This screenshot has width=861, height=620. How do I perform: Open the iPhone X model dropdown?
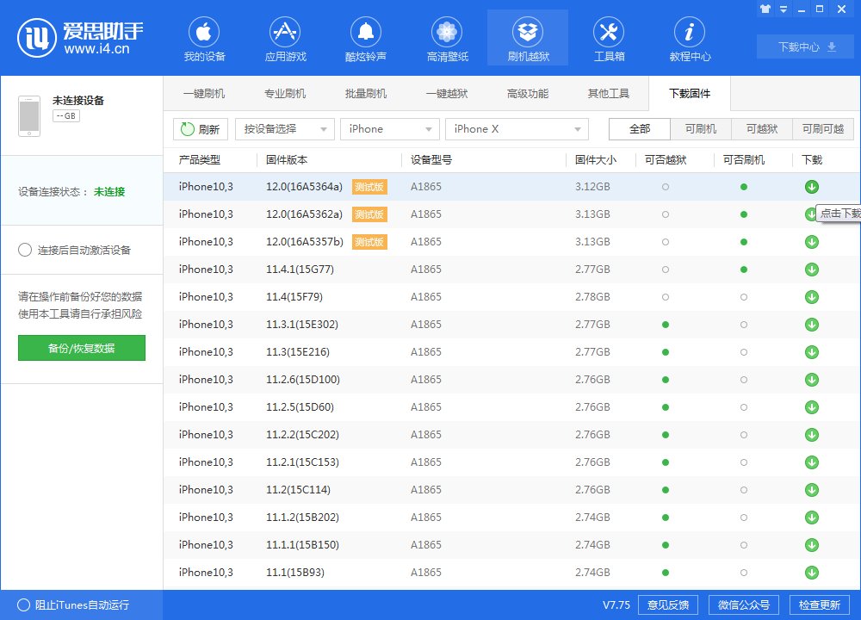click(517, 128)
